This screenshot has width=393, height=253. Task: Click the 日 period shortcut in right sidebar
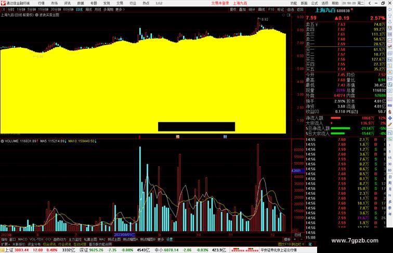[x=390, y=177]
